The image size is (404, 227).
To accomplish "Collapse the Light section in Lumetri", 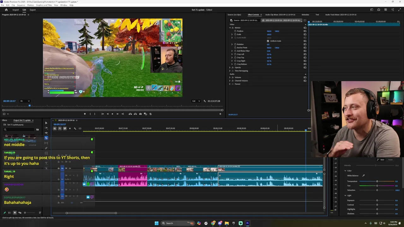I will click(345, 195).
